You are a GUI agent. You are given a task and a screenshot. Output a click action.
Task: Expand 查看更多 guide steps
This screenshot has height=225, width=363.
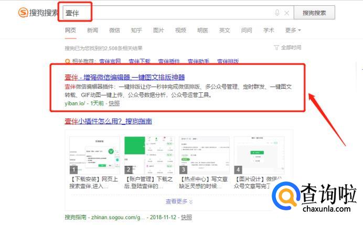(x=179, y=201)
